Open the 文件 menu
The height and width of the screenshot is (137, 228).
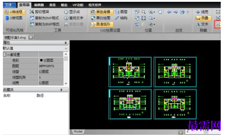pyautogui.click(x=9, y=5)
